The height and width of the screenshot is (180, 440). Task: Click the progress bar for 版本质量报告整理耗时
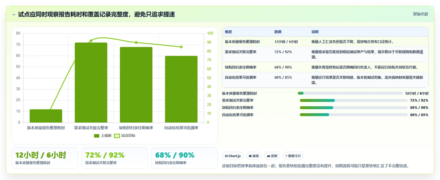(x=350, y=93)
